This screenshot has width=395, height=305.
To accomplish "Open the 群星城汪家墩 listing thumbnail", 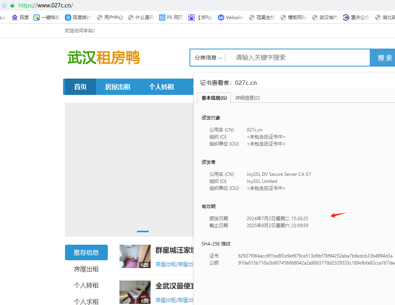I will click(135, 256).
